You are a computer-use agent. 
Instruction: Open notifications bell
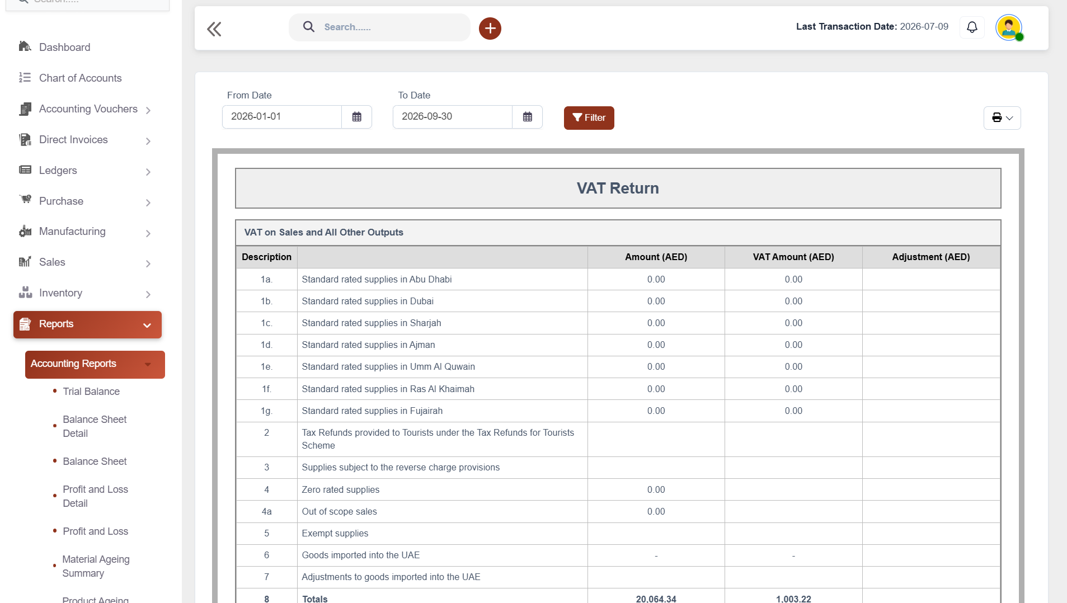point(972,27)
